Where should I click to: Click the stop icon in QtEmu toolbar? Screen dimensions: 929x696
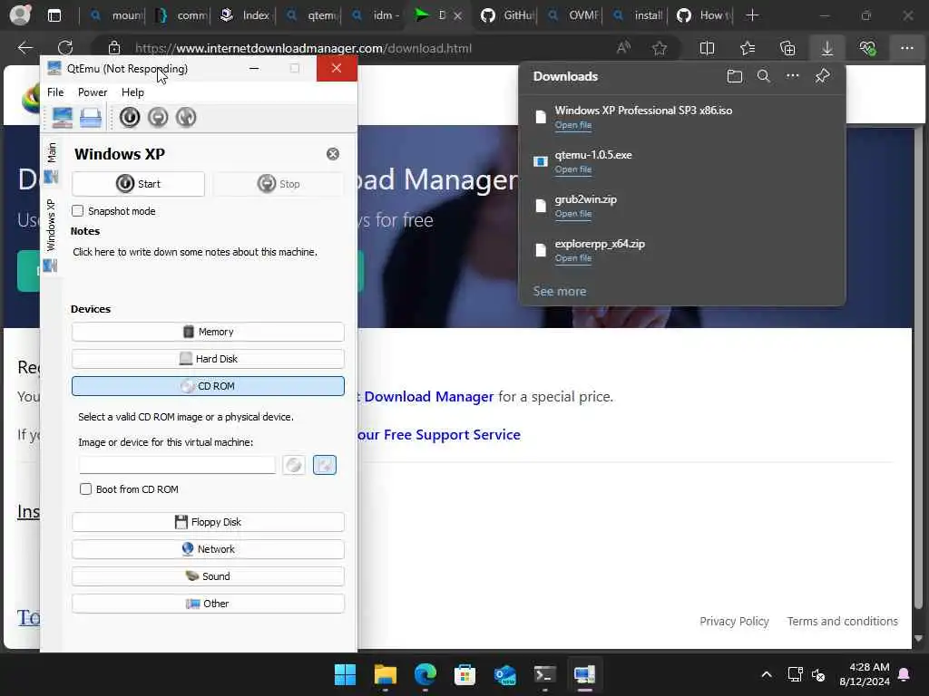click(158, 117)
